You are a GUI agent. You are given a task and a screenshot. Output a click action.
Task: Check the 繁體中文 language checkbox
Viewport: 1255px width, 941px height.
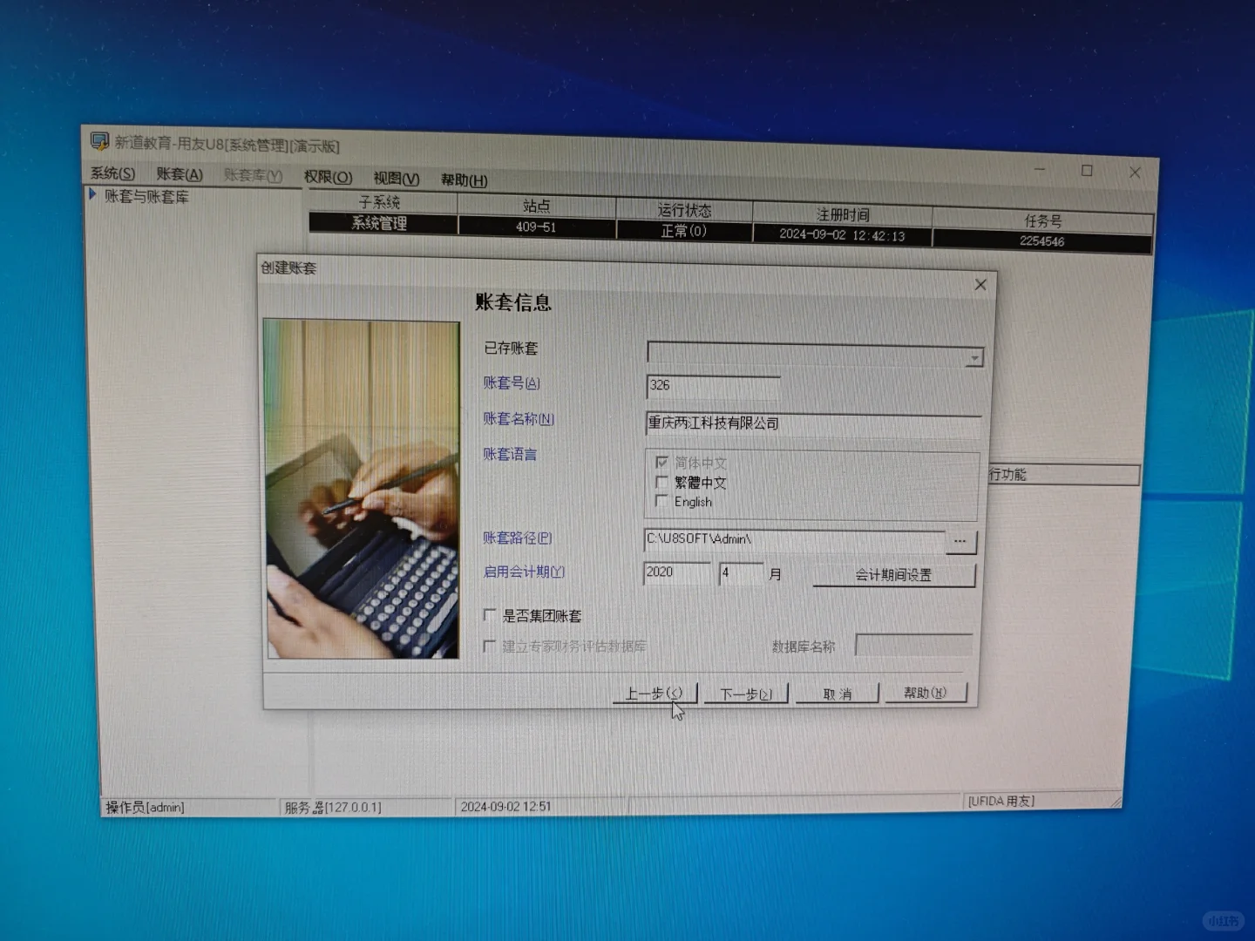pyautogui.click(x=662, y=482)
